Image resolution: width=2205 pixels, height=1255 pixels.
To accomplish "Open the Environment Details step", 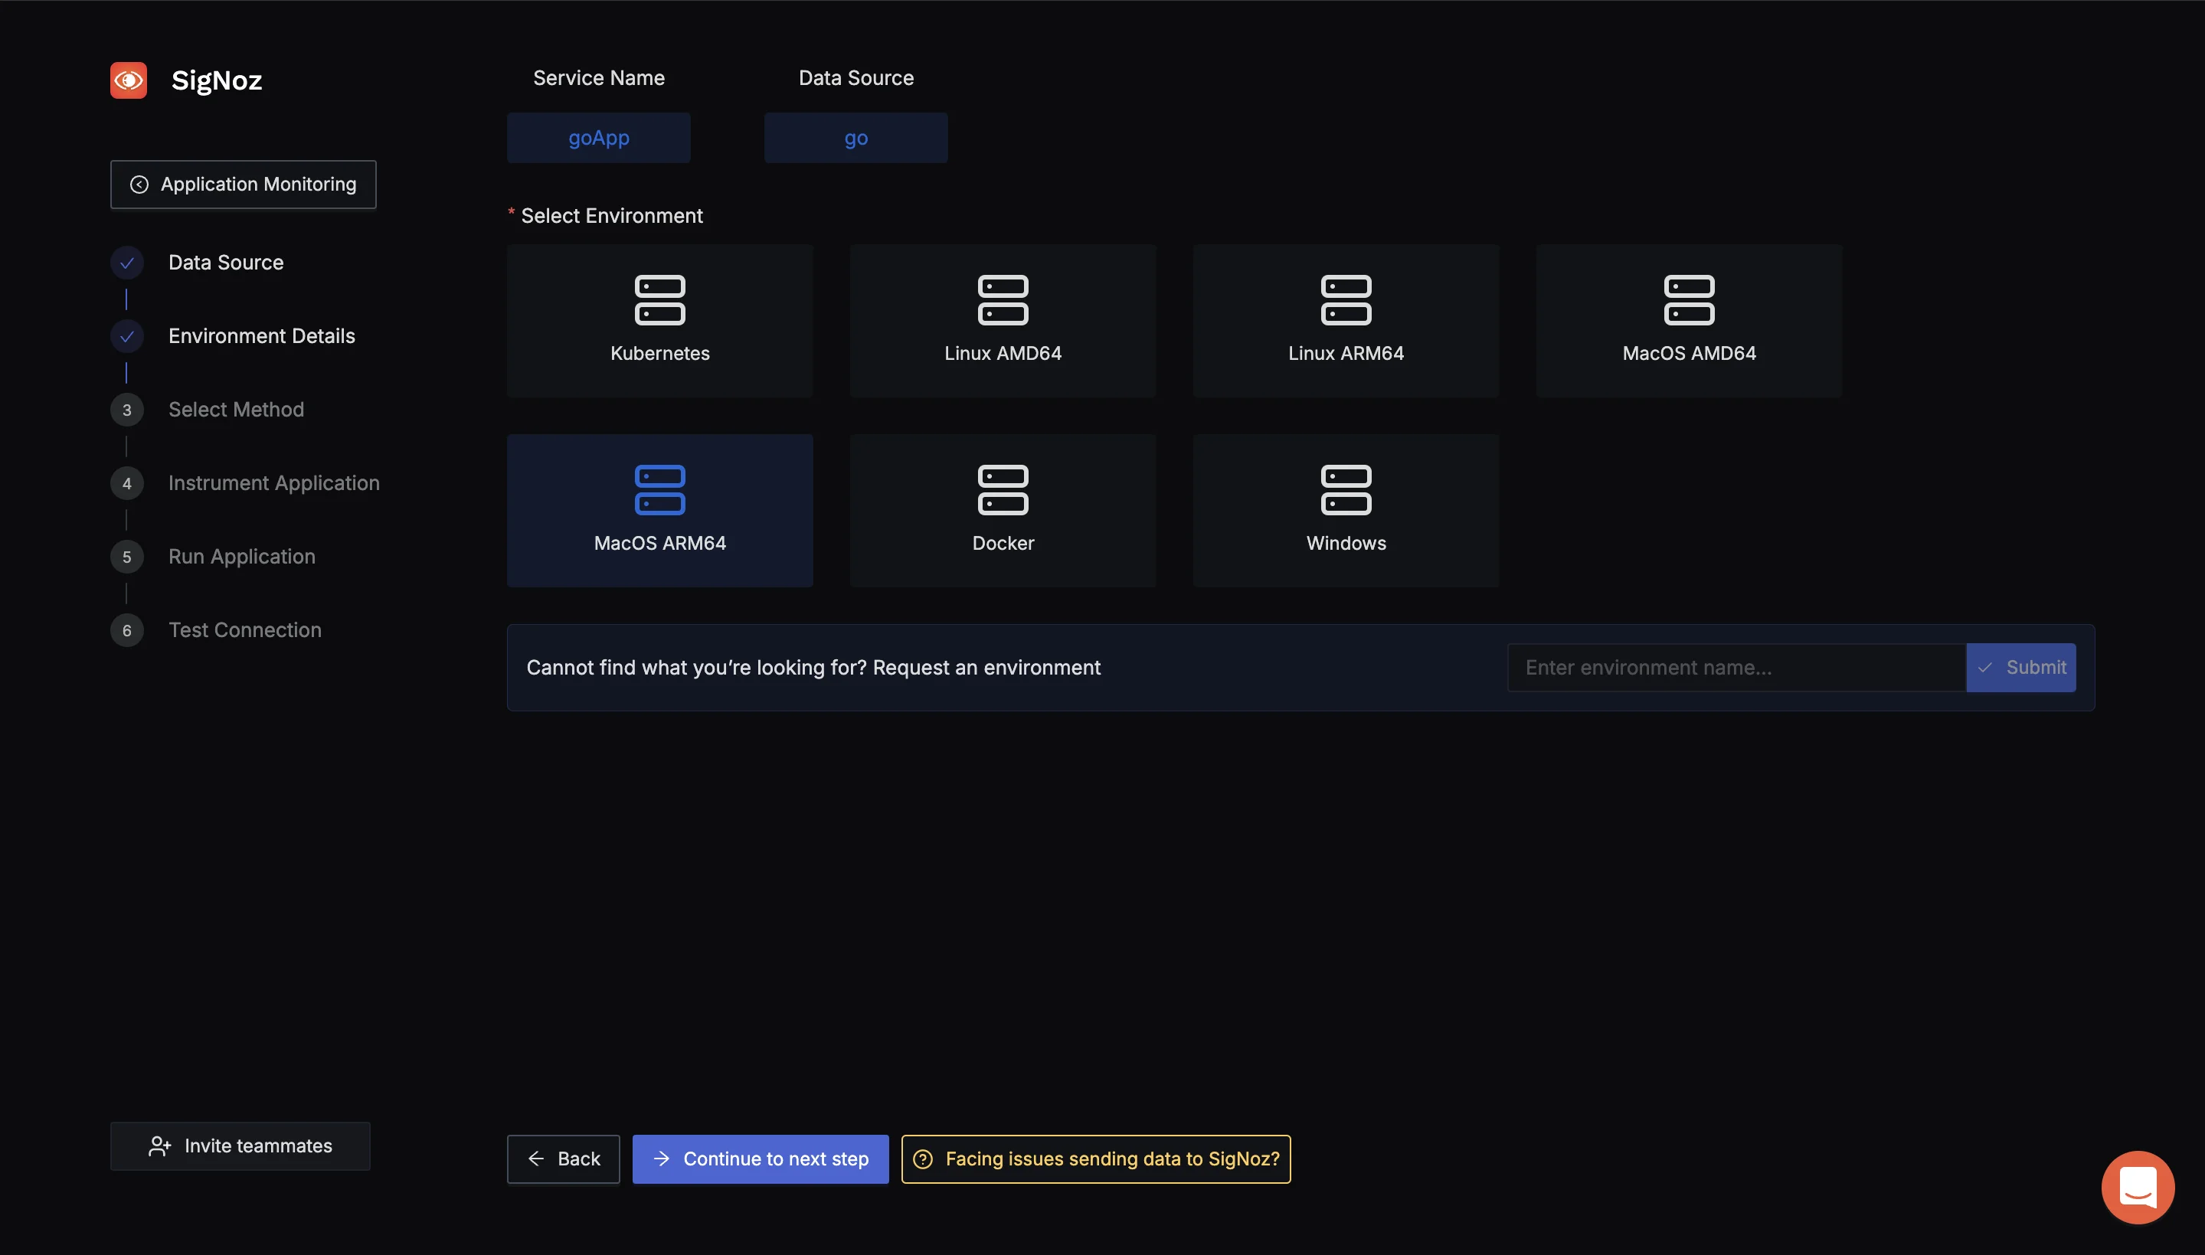I will [x=261, y=336].
